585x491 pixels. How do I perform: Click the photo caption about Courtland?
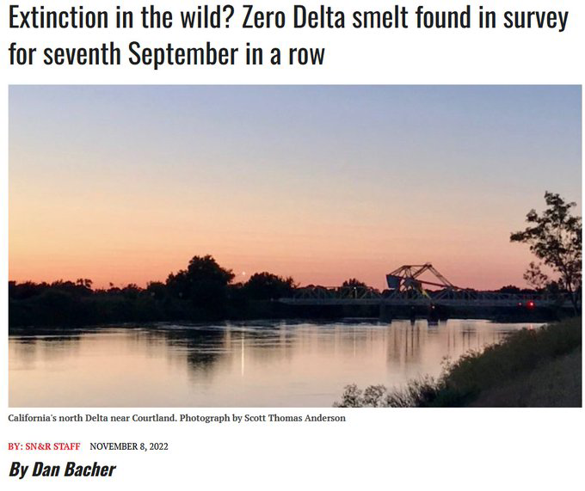point(176,418)
